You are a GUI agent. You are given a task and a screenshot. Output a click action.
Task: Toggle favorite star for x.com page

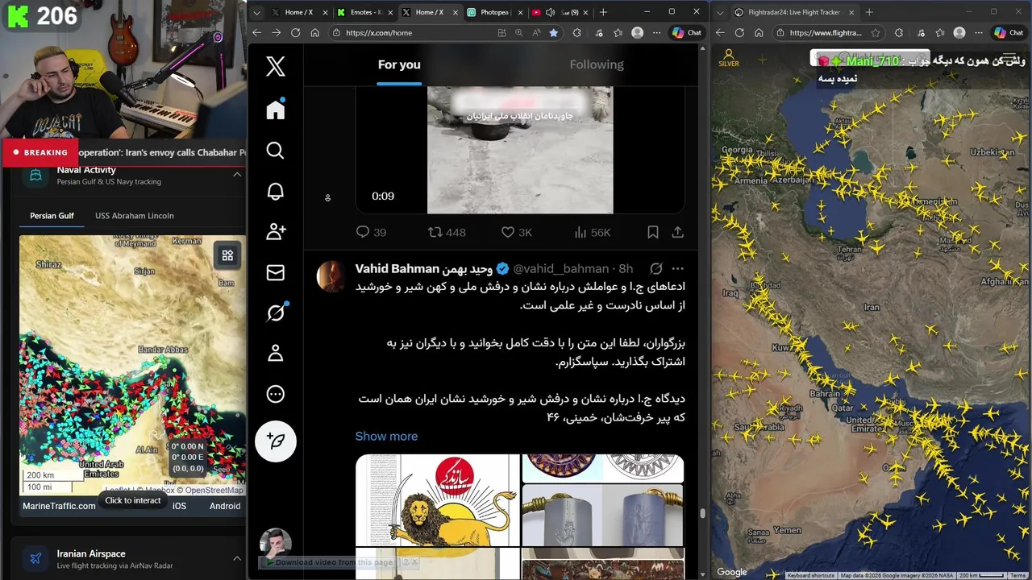pyautogui.click(x=553, y=33)
